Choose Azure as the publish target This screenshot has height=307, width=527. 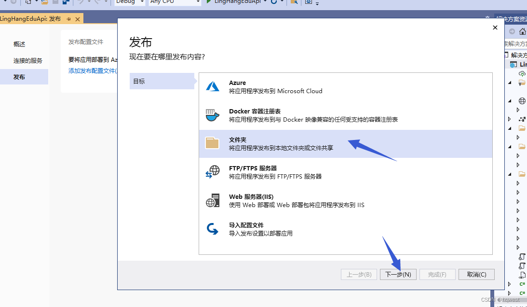pyautogui.click(x=346, y=87)
